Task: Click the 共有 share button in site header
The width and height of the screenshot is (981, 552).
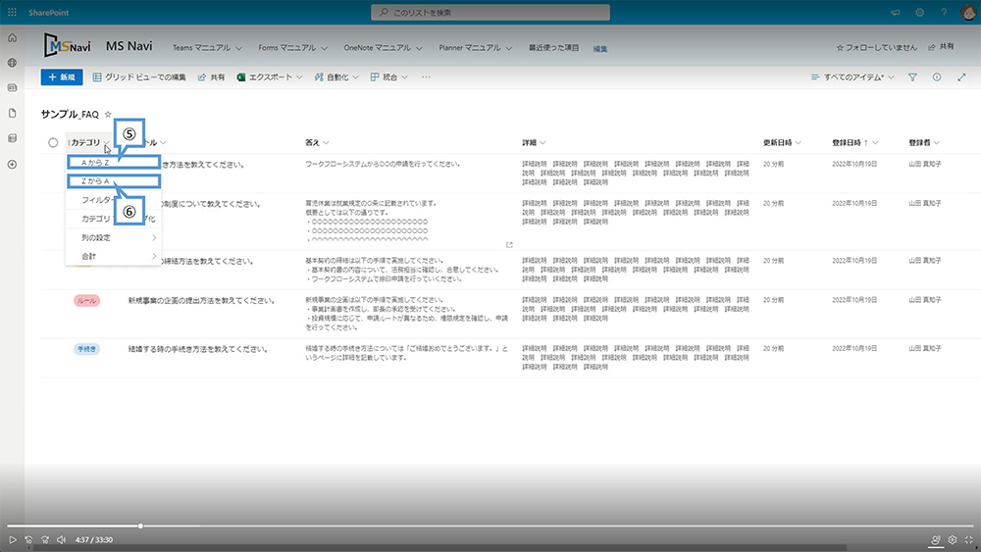Action: click(x=941, y=47)
